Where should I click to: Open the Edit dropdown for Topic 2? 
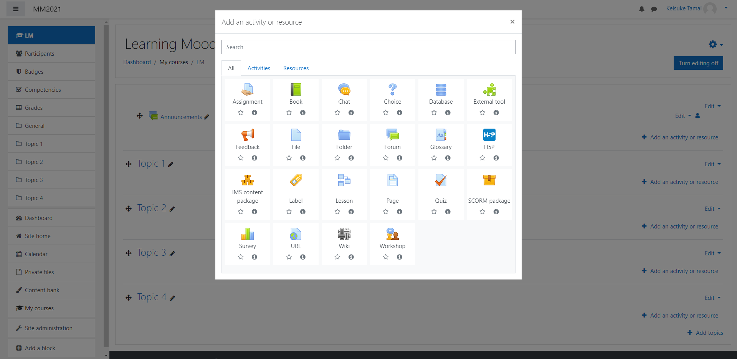coord(713,208)
